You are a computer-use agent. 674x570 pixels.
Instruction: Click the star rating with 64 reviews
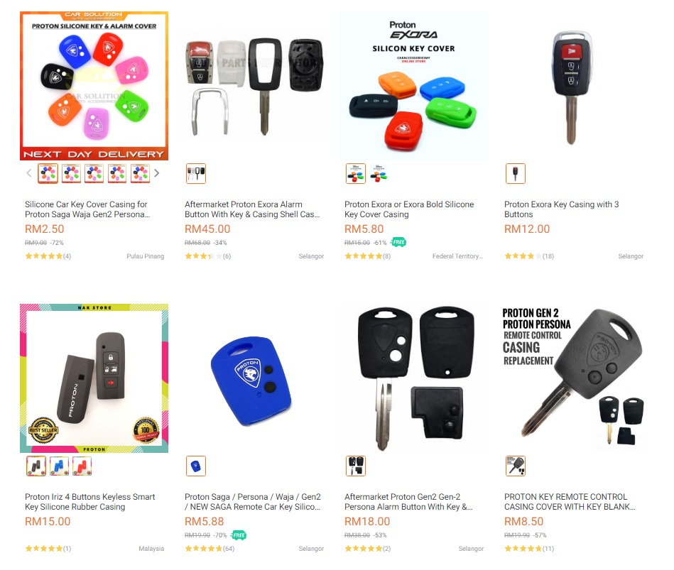210,549
